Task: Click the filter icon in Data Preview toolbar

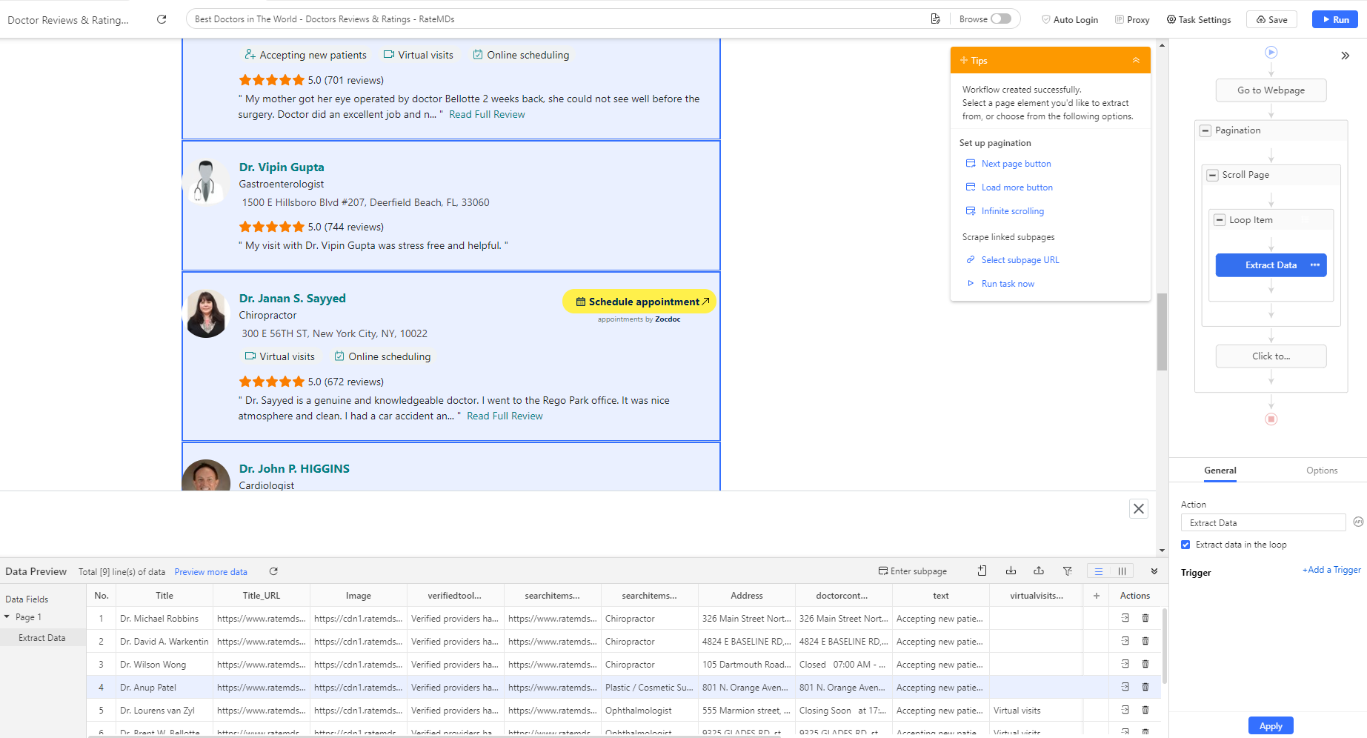Action: 1067,571
